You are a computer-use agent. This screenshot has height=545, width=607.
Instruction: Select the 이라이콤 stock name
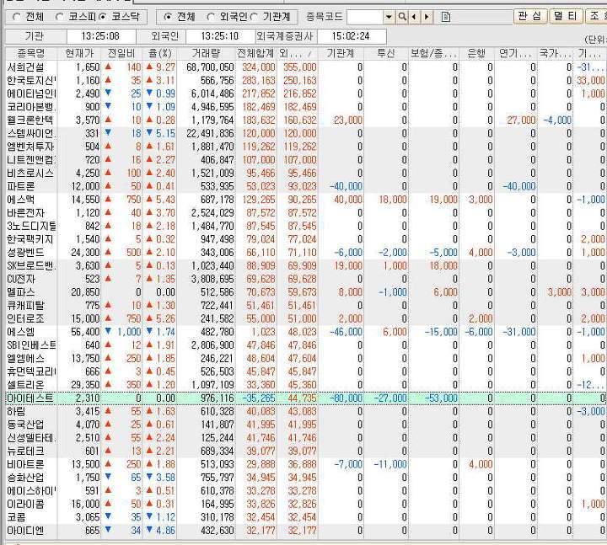(x=25, y=504)
